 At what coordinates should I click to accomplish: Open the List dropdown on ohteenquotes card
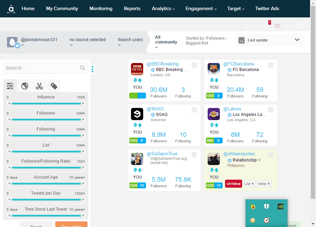click(249, 184)
